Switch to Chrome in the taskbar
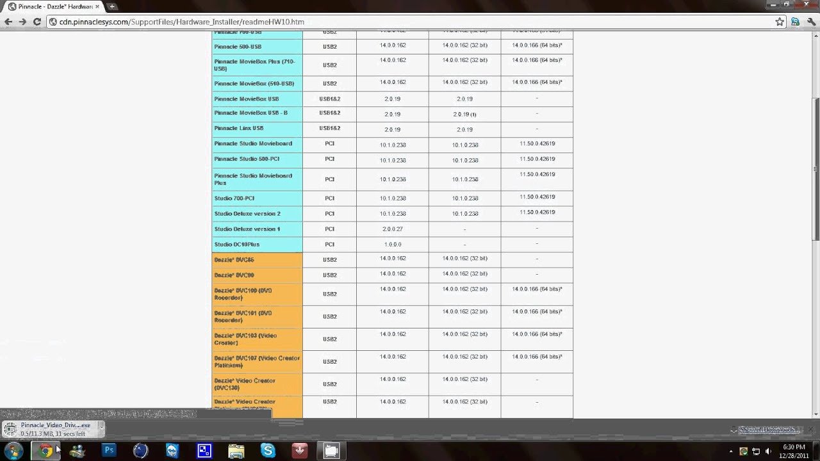The height and width of the screenshot is (461, 820). click(x=45, y=451)
